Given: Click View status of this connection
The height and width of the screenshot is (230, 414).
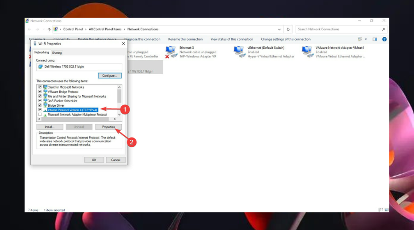Looking at the screenshot, I should pos(231,39).
